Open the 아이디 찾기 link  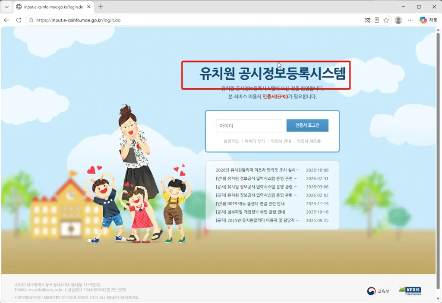coord(255,141)
